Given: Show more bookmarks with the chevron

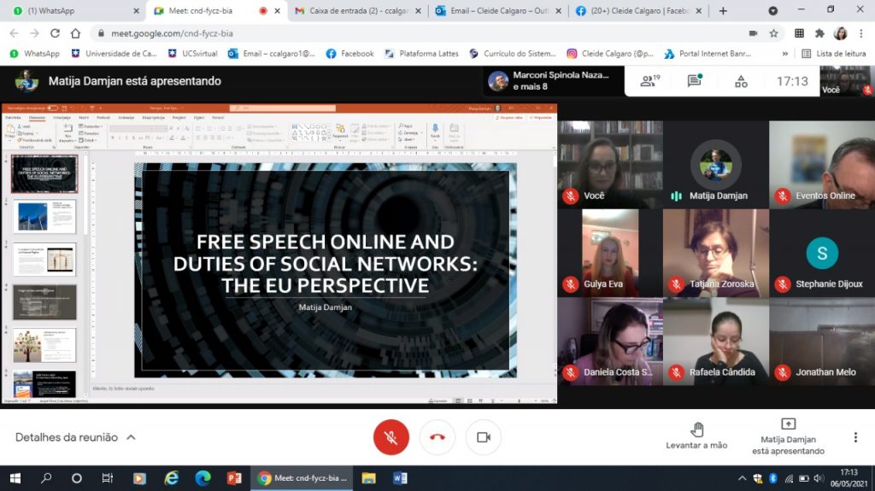Looking at the screenshot, I should [784, 53].
